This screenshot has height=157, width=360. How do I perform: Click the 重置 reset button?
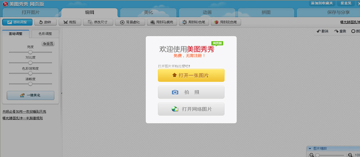pos(48,44)
